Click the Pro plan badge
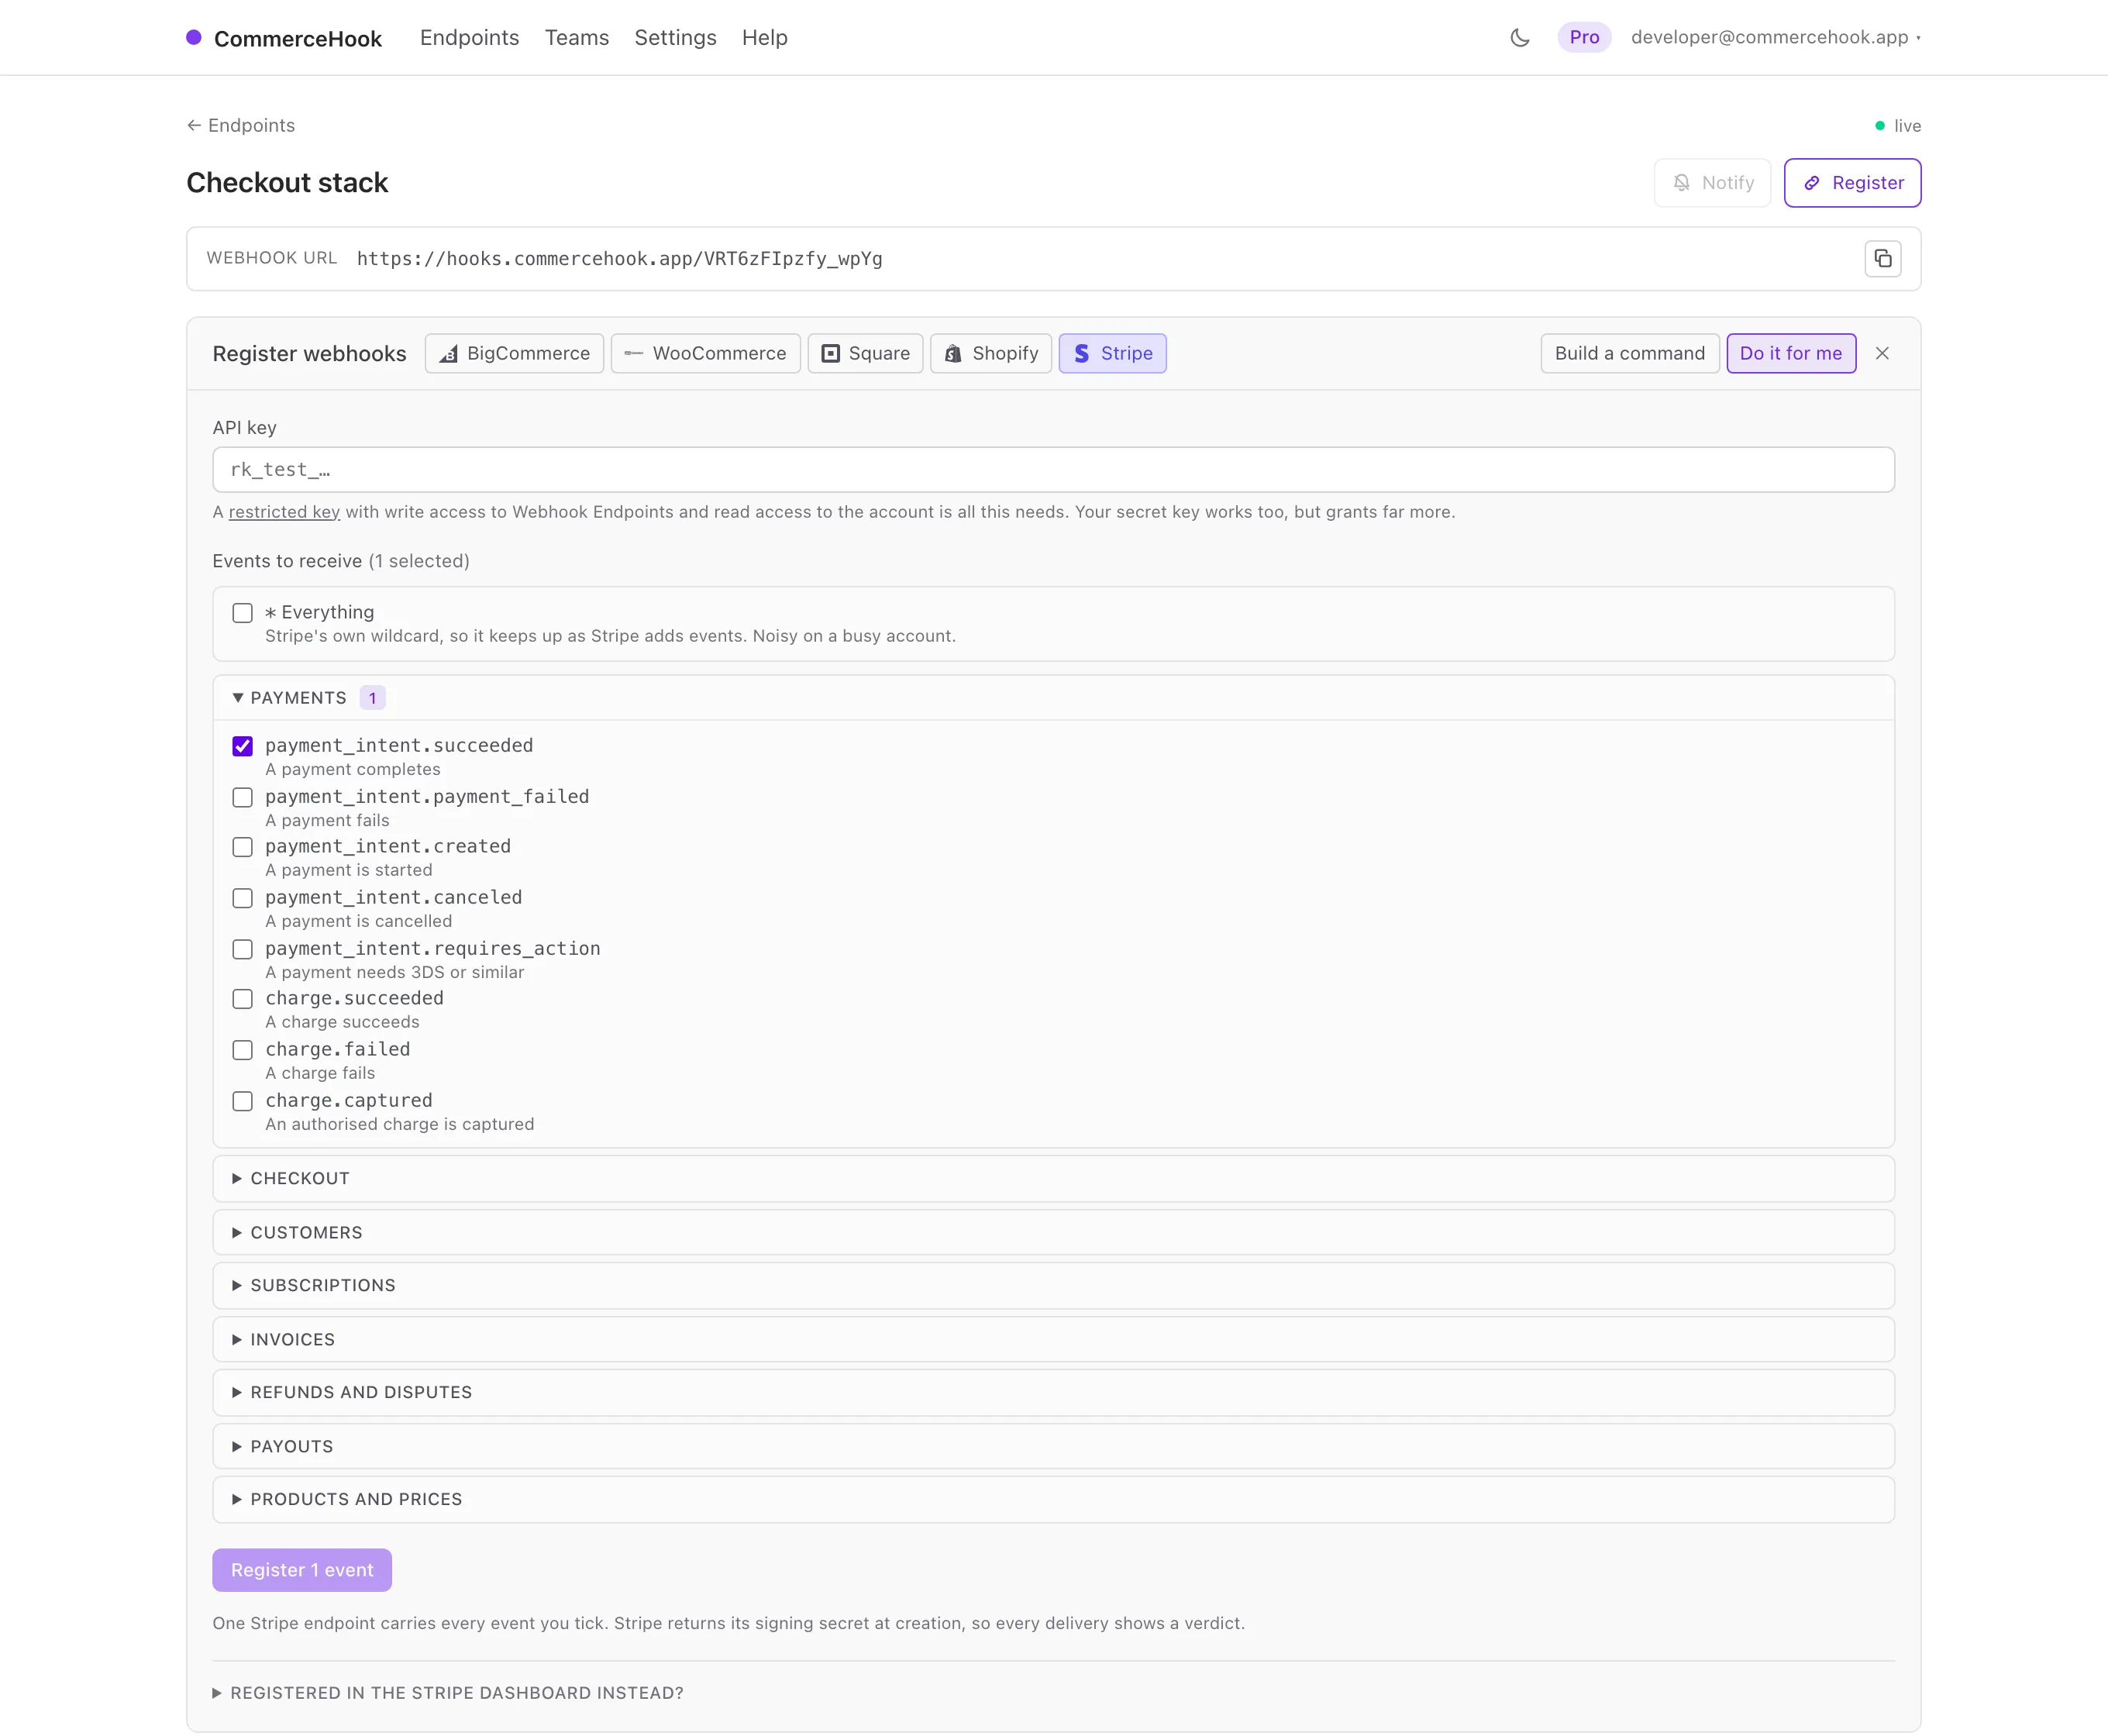 point(1584,38)
